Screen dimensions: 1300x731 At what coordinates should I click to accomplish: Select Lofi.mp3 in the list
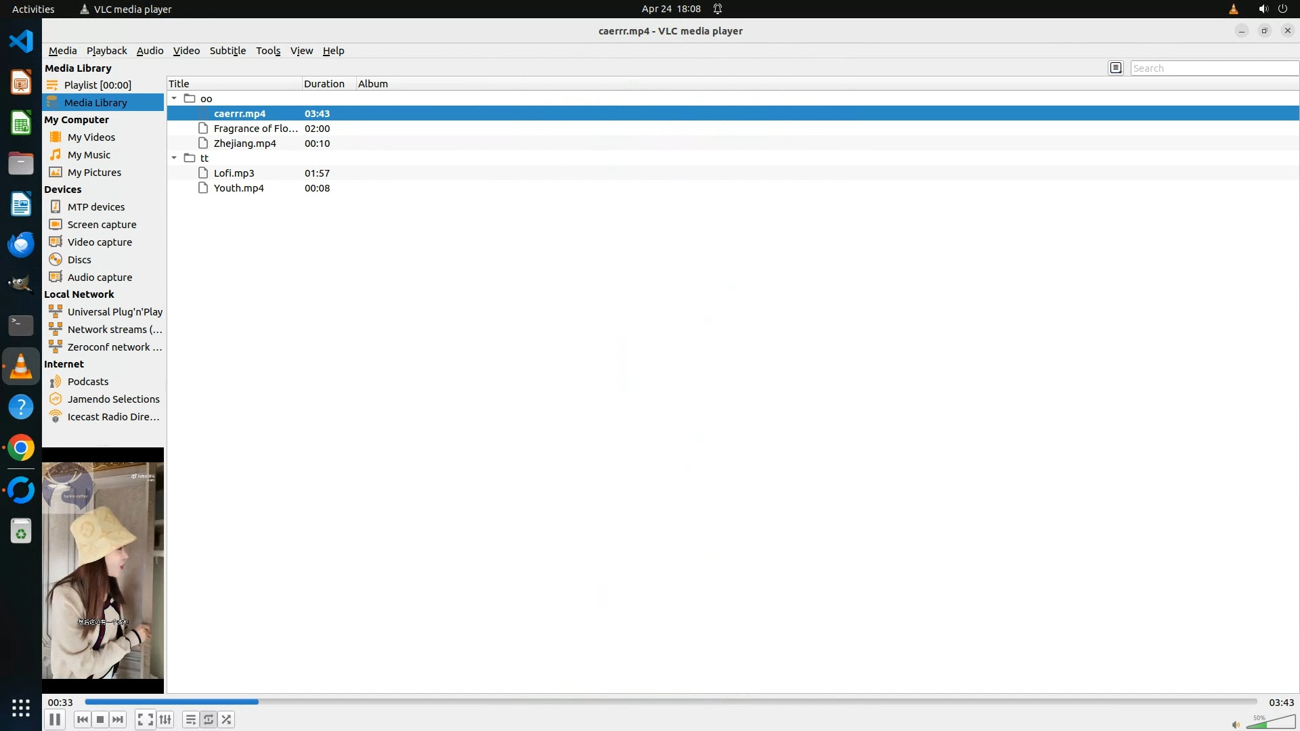tap(234, 173)
